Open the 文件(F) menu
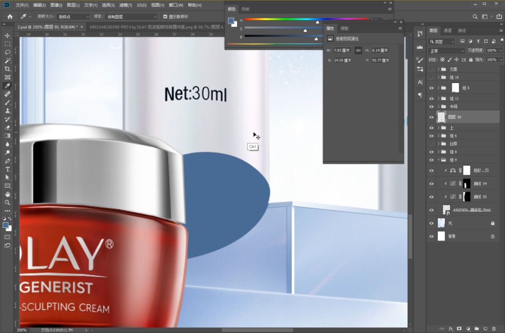 click(22, 5)
